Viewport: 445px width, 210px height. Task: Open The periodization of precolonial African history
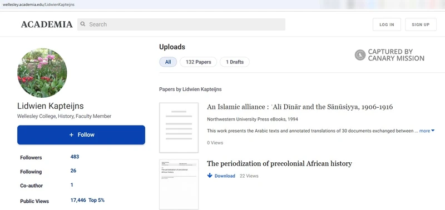tap(279, 163)
